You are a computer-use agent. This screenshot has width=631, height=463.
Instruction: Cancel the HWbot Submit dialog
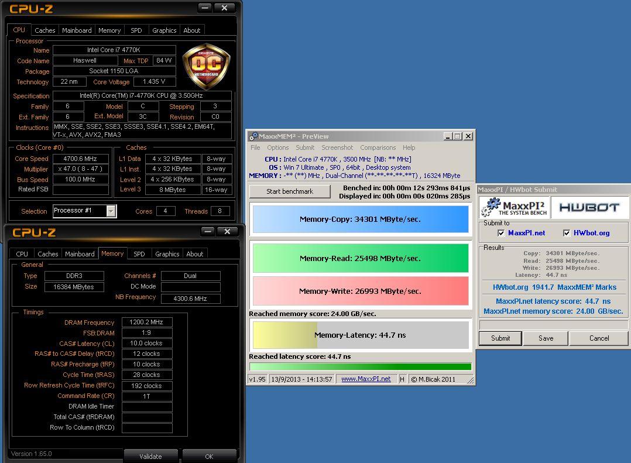(599, 338)
